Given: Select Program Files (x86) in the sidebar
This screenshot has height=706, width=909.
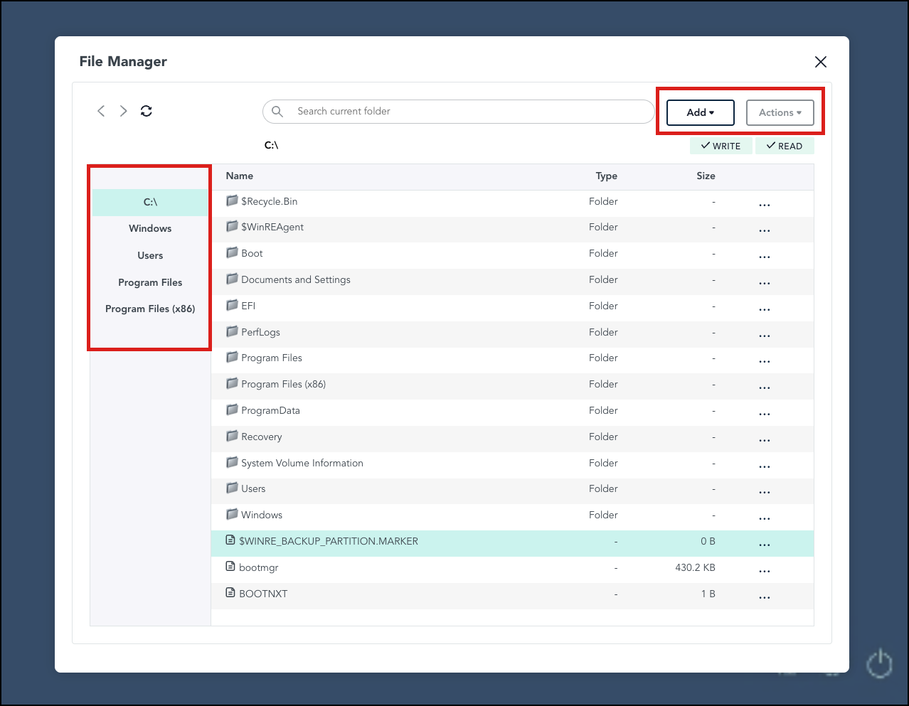Looking at the screenshot, I should pyautogui.click(x=149, y=309).
